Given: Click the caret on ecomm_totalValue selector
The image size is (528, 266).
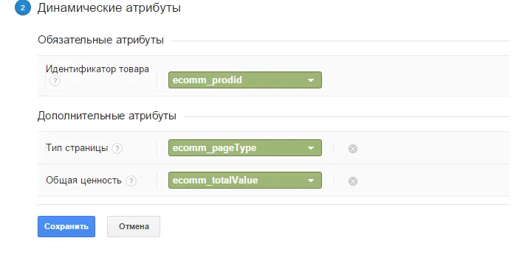Looking at the screenshot, I should pyautogui.click(x=311, y=181).
